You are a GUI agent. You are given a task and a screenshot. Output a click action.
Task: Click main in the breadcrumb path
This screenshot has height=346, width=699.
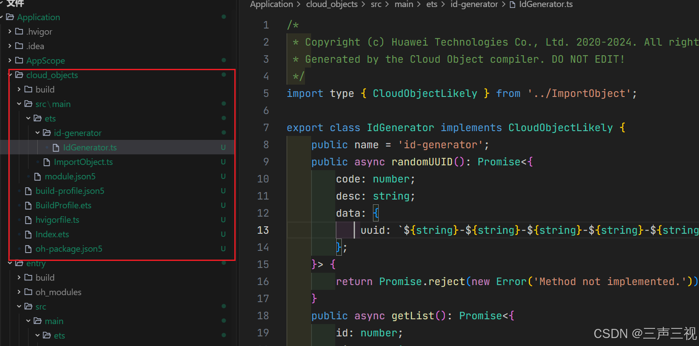coord(404,4)
